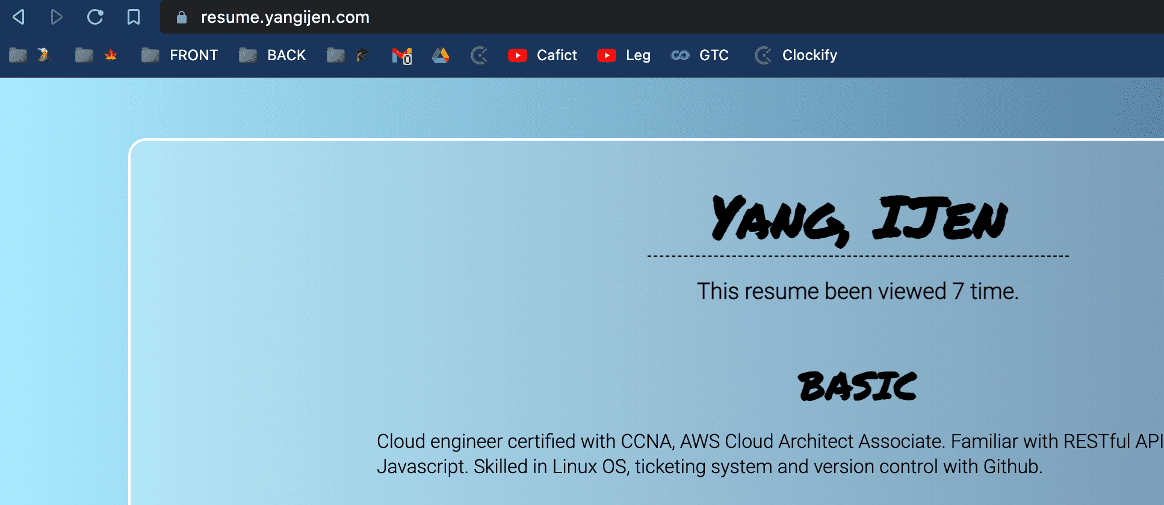Click the lock icon for site security info

182,17
